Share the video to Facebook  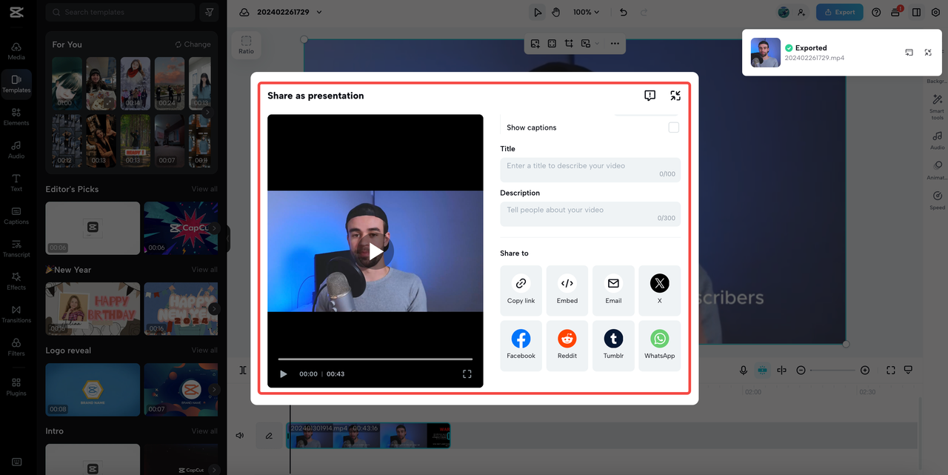(x=521, y=346)
